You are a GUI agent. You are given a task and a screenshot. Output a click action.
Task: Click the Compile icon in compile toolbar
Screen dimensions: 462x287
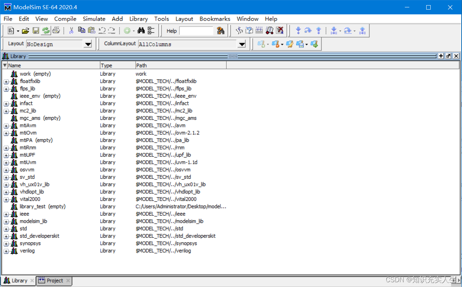click(x=239, y=31)
